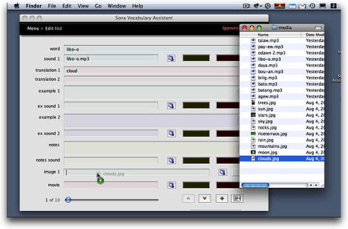
Task: Open the View menu
Action: (x=83, y=6)
